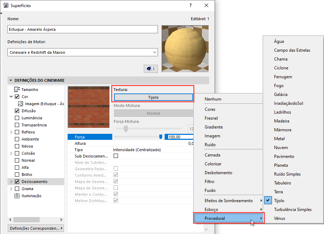Uncheck the Cor channel
324x234 pixels.
(17, 97)
